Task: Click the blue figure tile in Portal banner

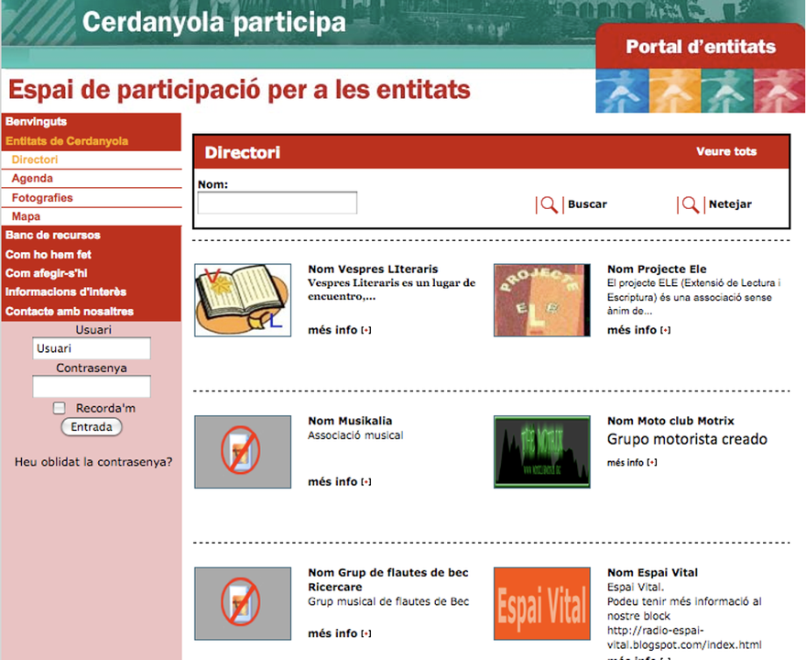Action: (x=622, y=91)
